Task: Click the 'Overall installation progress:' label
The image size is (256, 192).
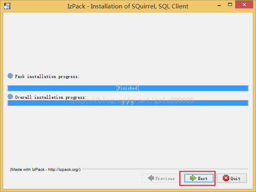Action: 51,97
